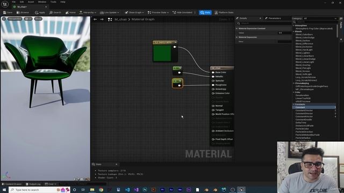Click the Metallic input pin
The width and height of the screenshot is (344, 193).
click(213, 76)
